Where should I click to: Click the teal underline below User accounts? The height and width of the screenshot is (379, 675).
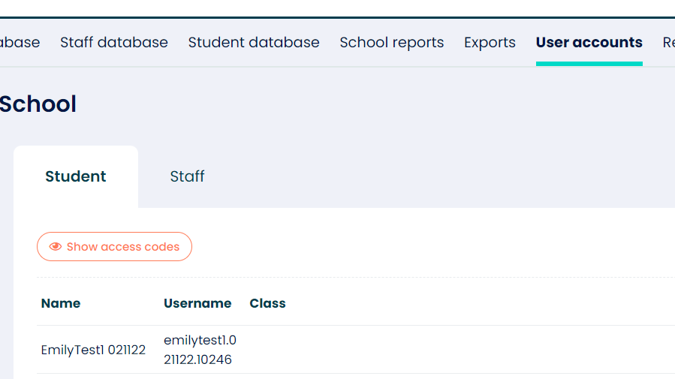coord(589,64)
